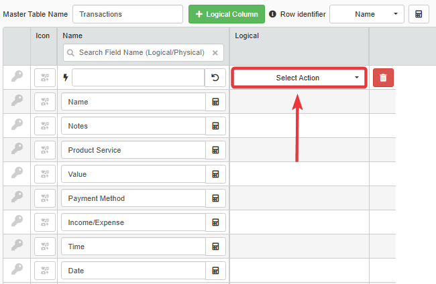Open calculator for Payment Method field
The image size is (436, 284).
pos(215,198)
